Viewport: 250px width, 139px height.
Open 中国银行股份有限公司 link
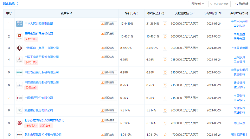(39, 98)
